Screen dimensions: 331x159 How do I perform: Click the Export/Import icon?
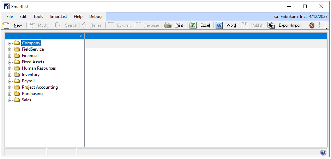pyautogui.click(x=271, y=25)
